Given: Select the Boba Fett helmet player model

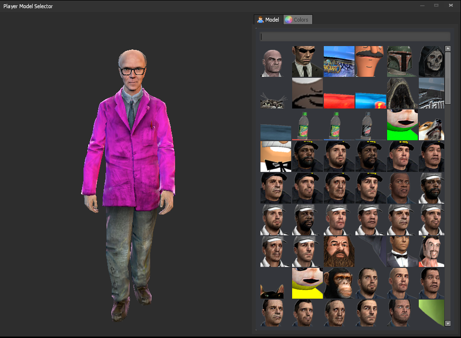Looking at the screenshot, I should point(402,61).
